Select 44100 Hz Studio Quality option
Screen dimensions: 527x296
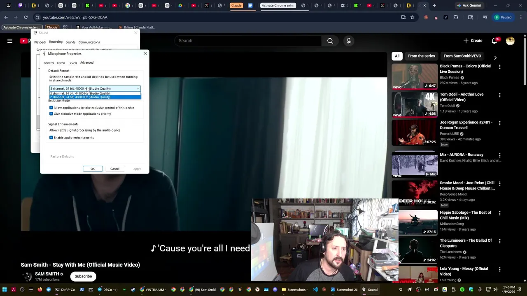95,93
